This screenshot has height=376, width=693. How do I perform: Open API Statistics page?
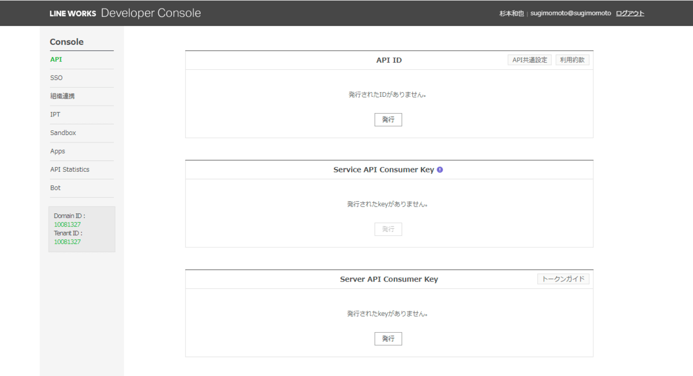tap(70, 170)
